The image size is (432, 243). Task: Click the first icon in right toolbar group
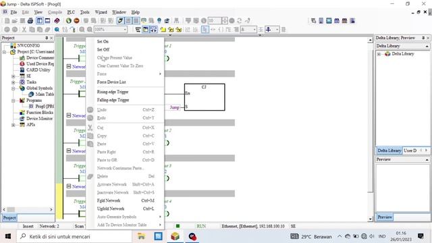[x=313, y=21]
